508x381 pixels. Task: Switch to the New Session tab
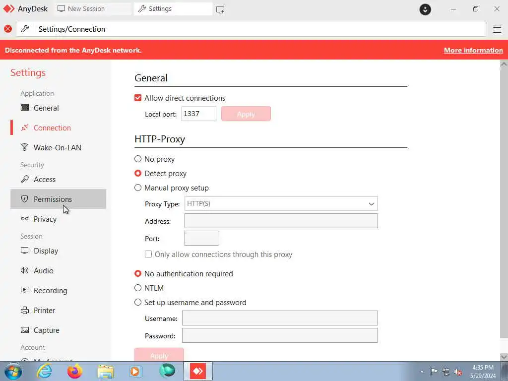(x=93, y=9)
